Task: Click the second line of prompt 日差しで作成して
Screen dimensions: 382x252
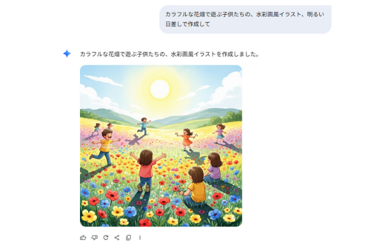Action: coord(187,24)
